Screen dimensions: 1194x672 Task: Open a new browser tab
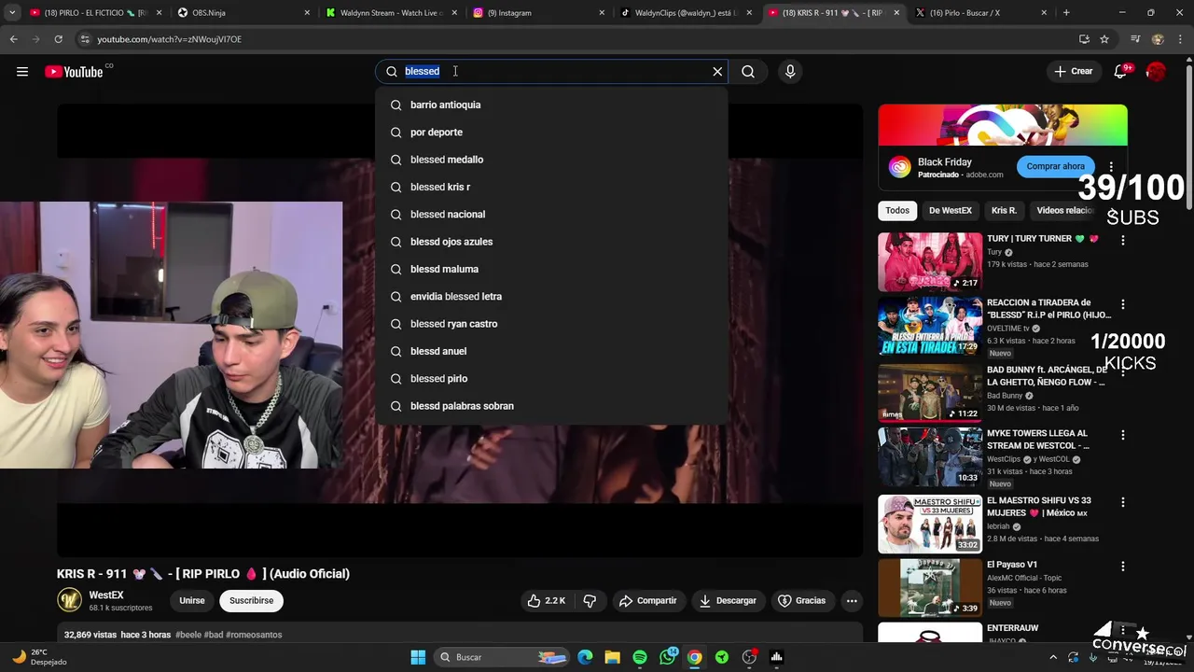[x=1066, y=13]
